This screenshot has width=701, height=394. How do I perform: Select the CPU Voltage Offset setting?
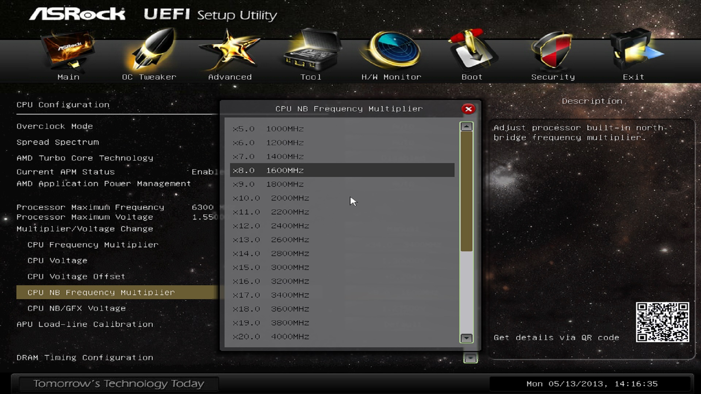pyautogui.click(x=76, y=277)
